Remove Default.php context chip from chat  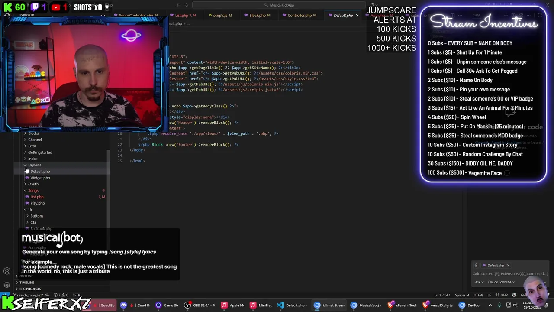click(x=508, y=266)
